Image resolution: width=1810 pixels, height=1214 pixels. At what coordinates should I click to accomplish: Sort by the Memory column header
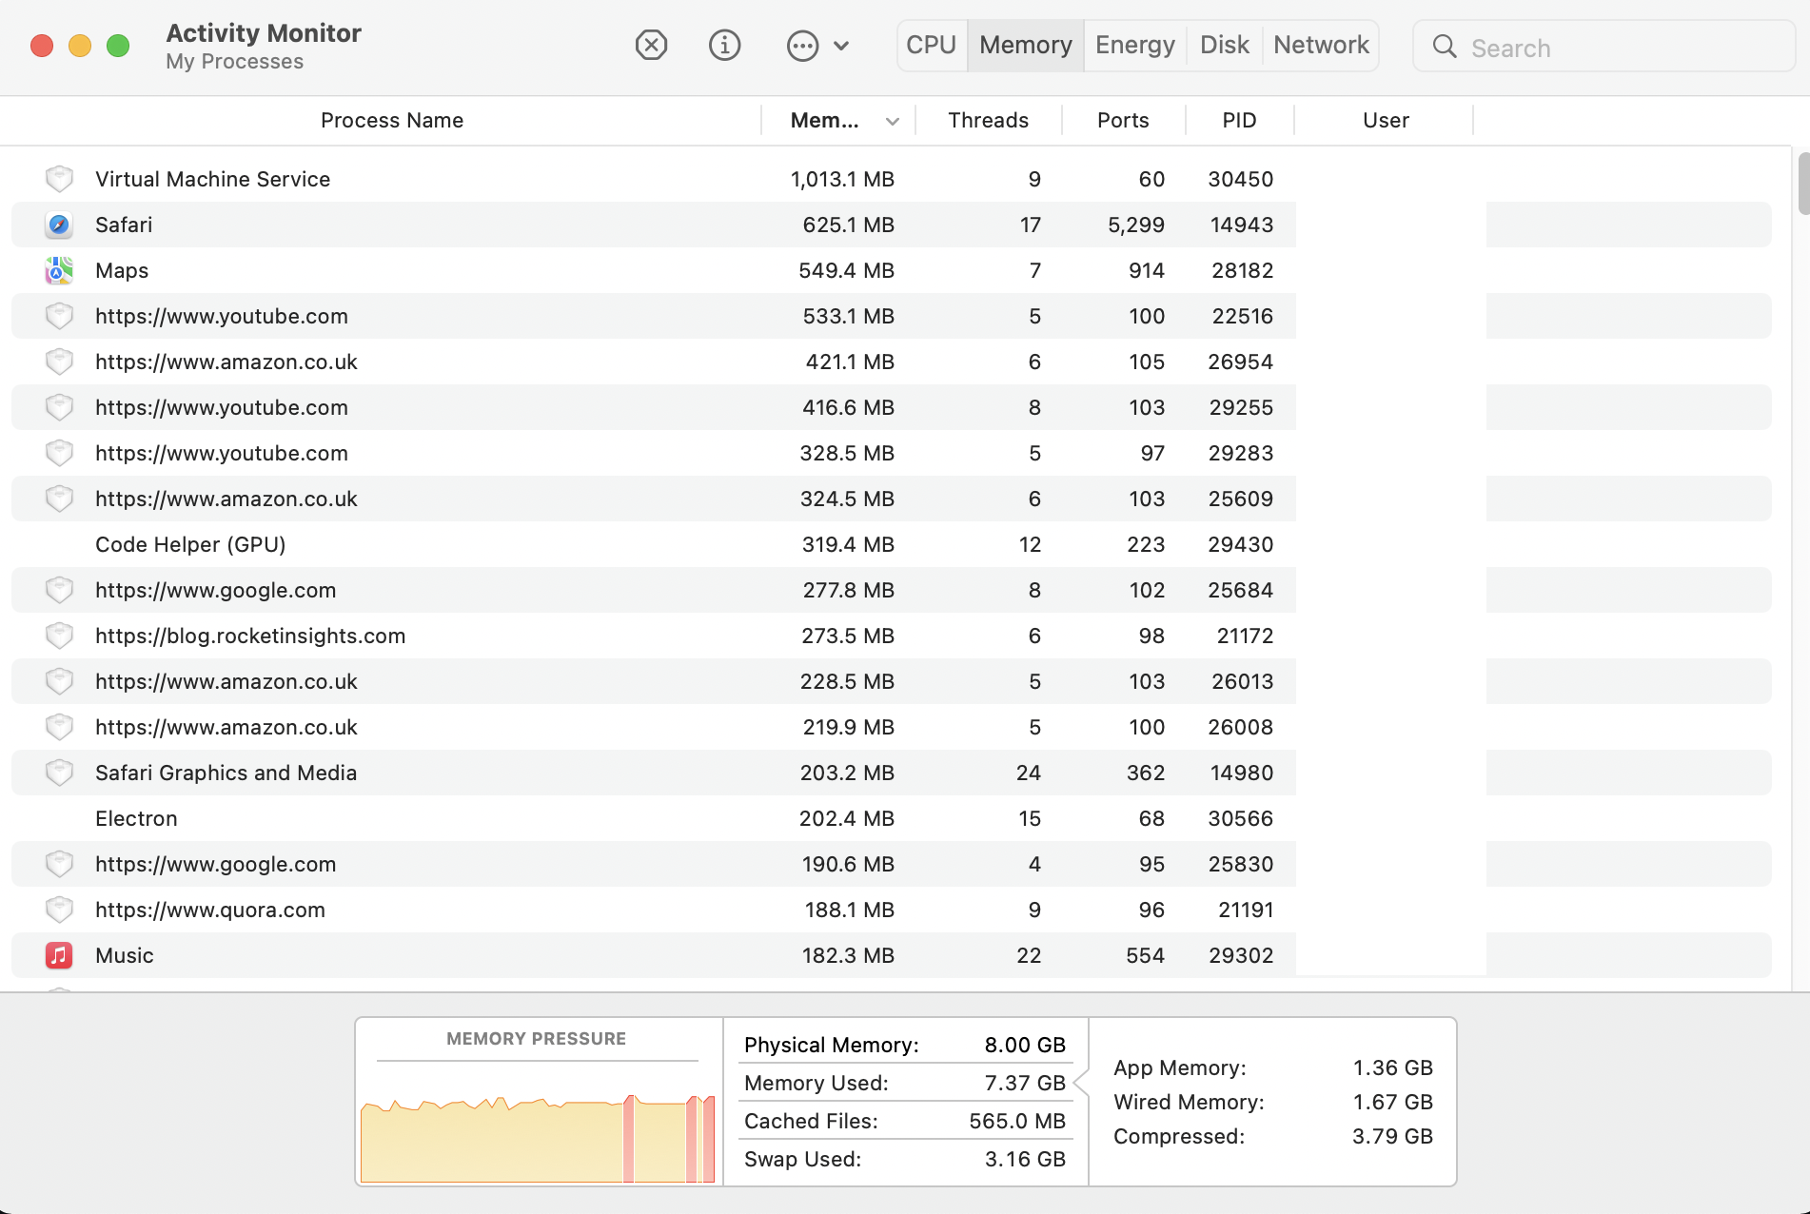(825, 120)
